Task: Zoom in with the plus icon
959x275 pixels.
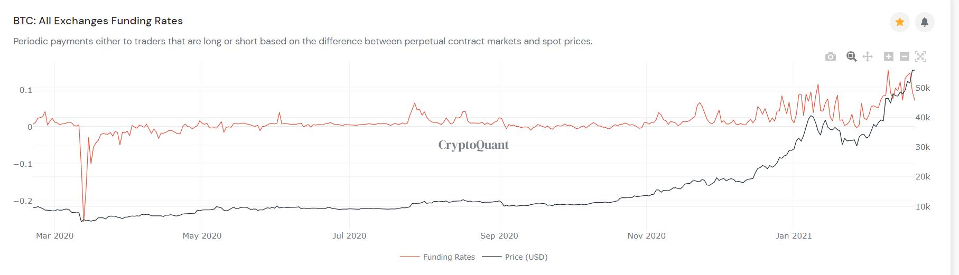Action: click(889, 56)
